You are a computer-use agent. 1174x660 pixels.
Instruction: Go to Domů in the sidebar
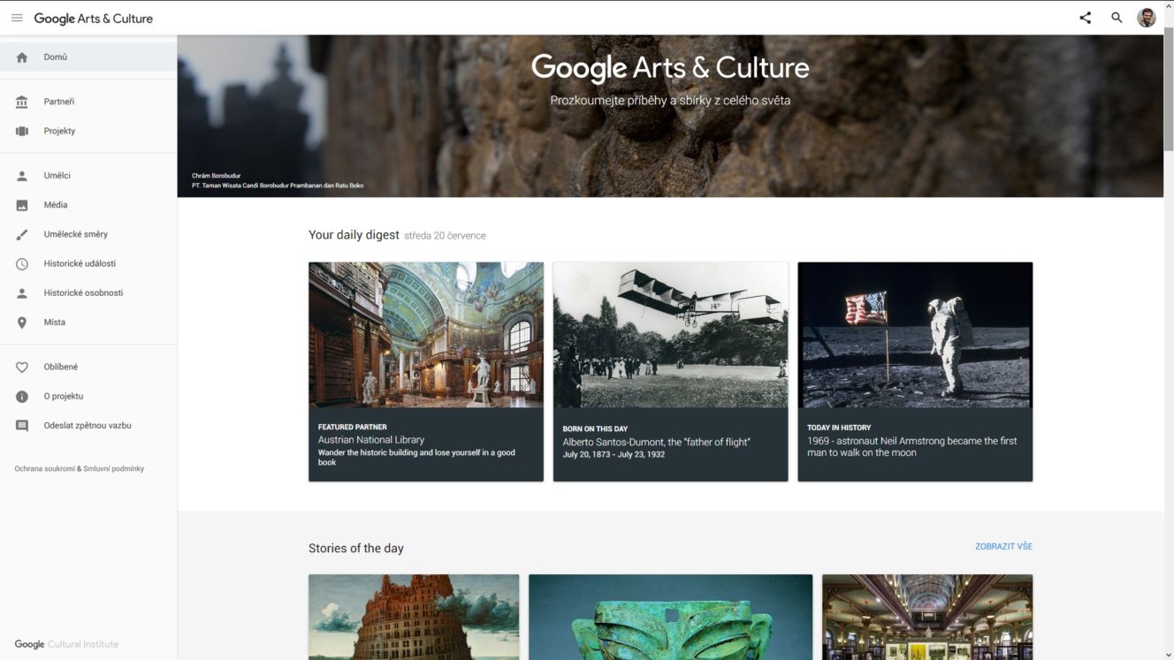click(x=88, y=57)
